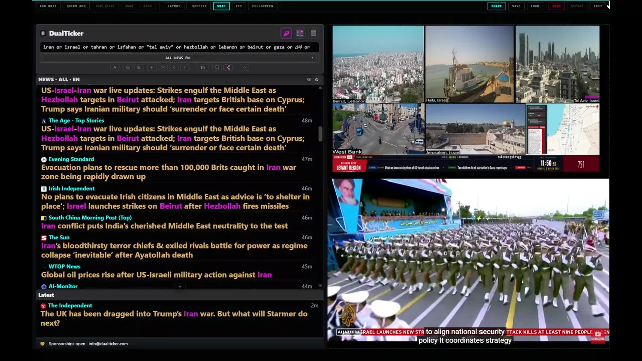Click the zoom out magnifier icon

tap(128, 67)
